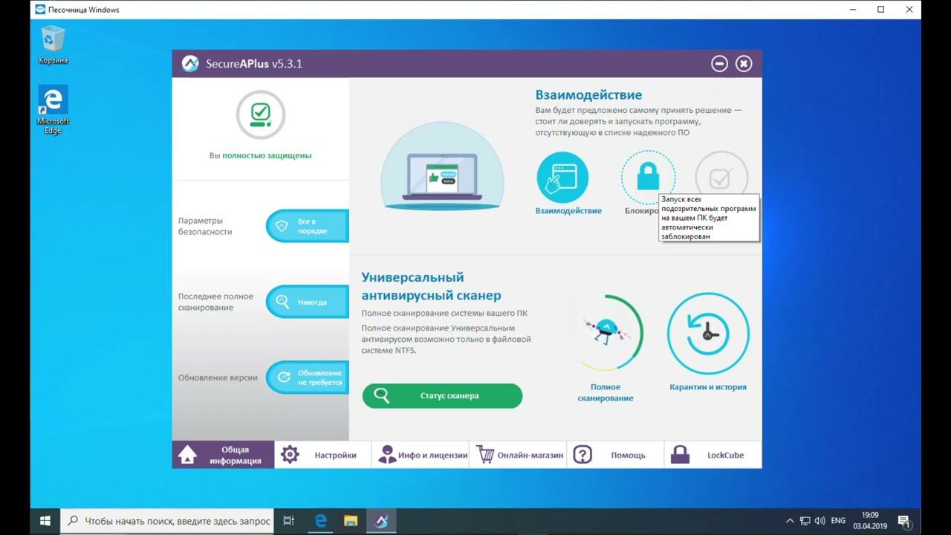
Task: Click the Взаимодействие heading text
Action: click(x=588, y=95)
